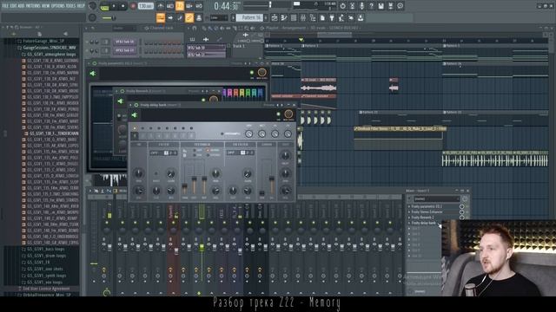Click the main volume slider

click(109, 18)
